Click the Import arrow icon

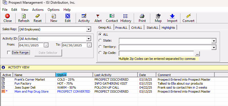pos(172,16)
